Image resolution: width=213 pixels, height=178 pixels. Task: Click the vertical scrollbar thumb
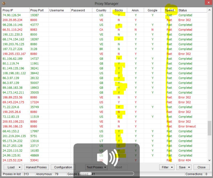click(210, 128)
